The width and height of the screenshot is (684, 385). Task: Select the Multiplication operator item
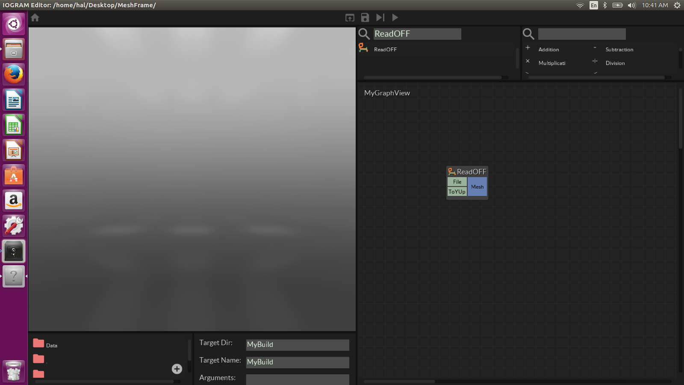click(x=551, y=63)
